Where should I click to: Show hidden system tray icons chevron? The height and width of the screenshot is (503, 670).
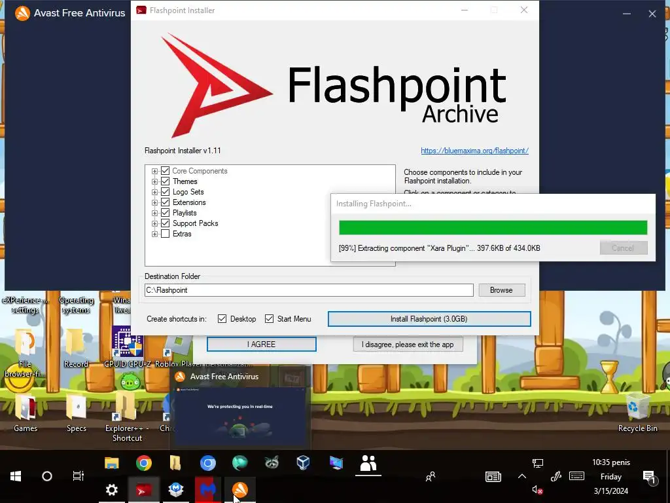pos(522,476)
